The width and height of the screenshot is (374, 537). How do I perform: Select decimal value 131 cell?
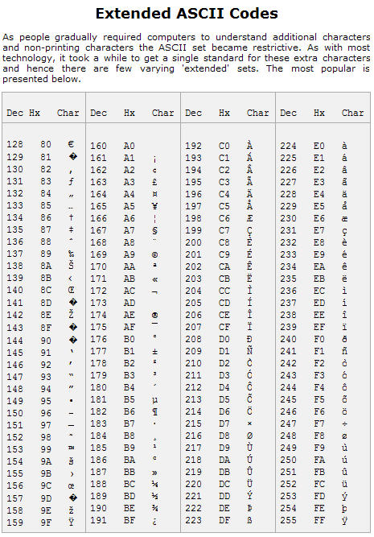click(15, 181)
